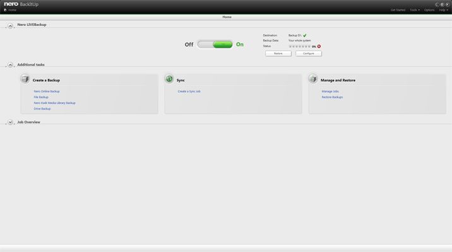452x252 pixels.
Task: Open the Options menu item
Action: coord(429,10)
